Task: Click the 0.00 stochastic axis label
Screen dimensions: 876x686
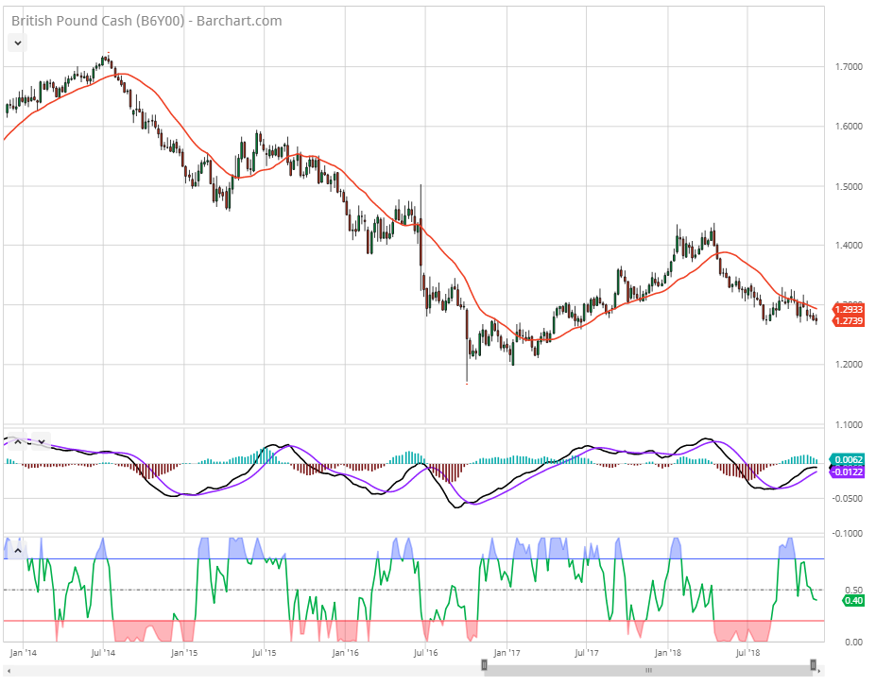Action: point(853,643)
